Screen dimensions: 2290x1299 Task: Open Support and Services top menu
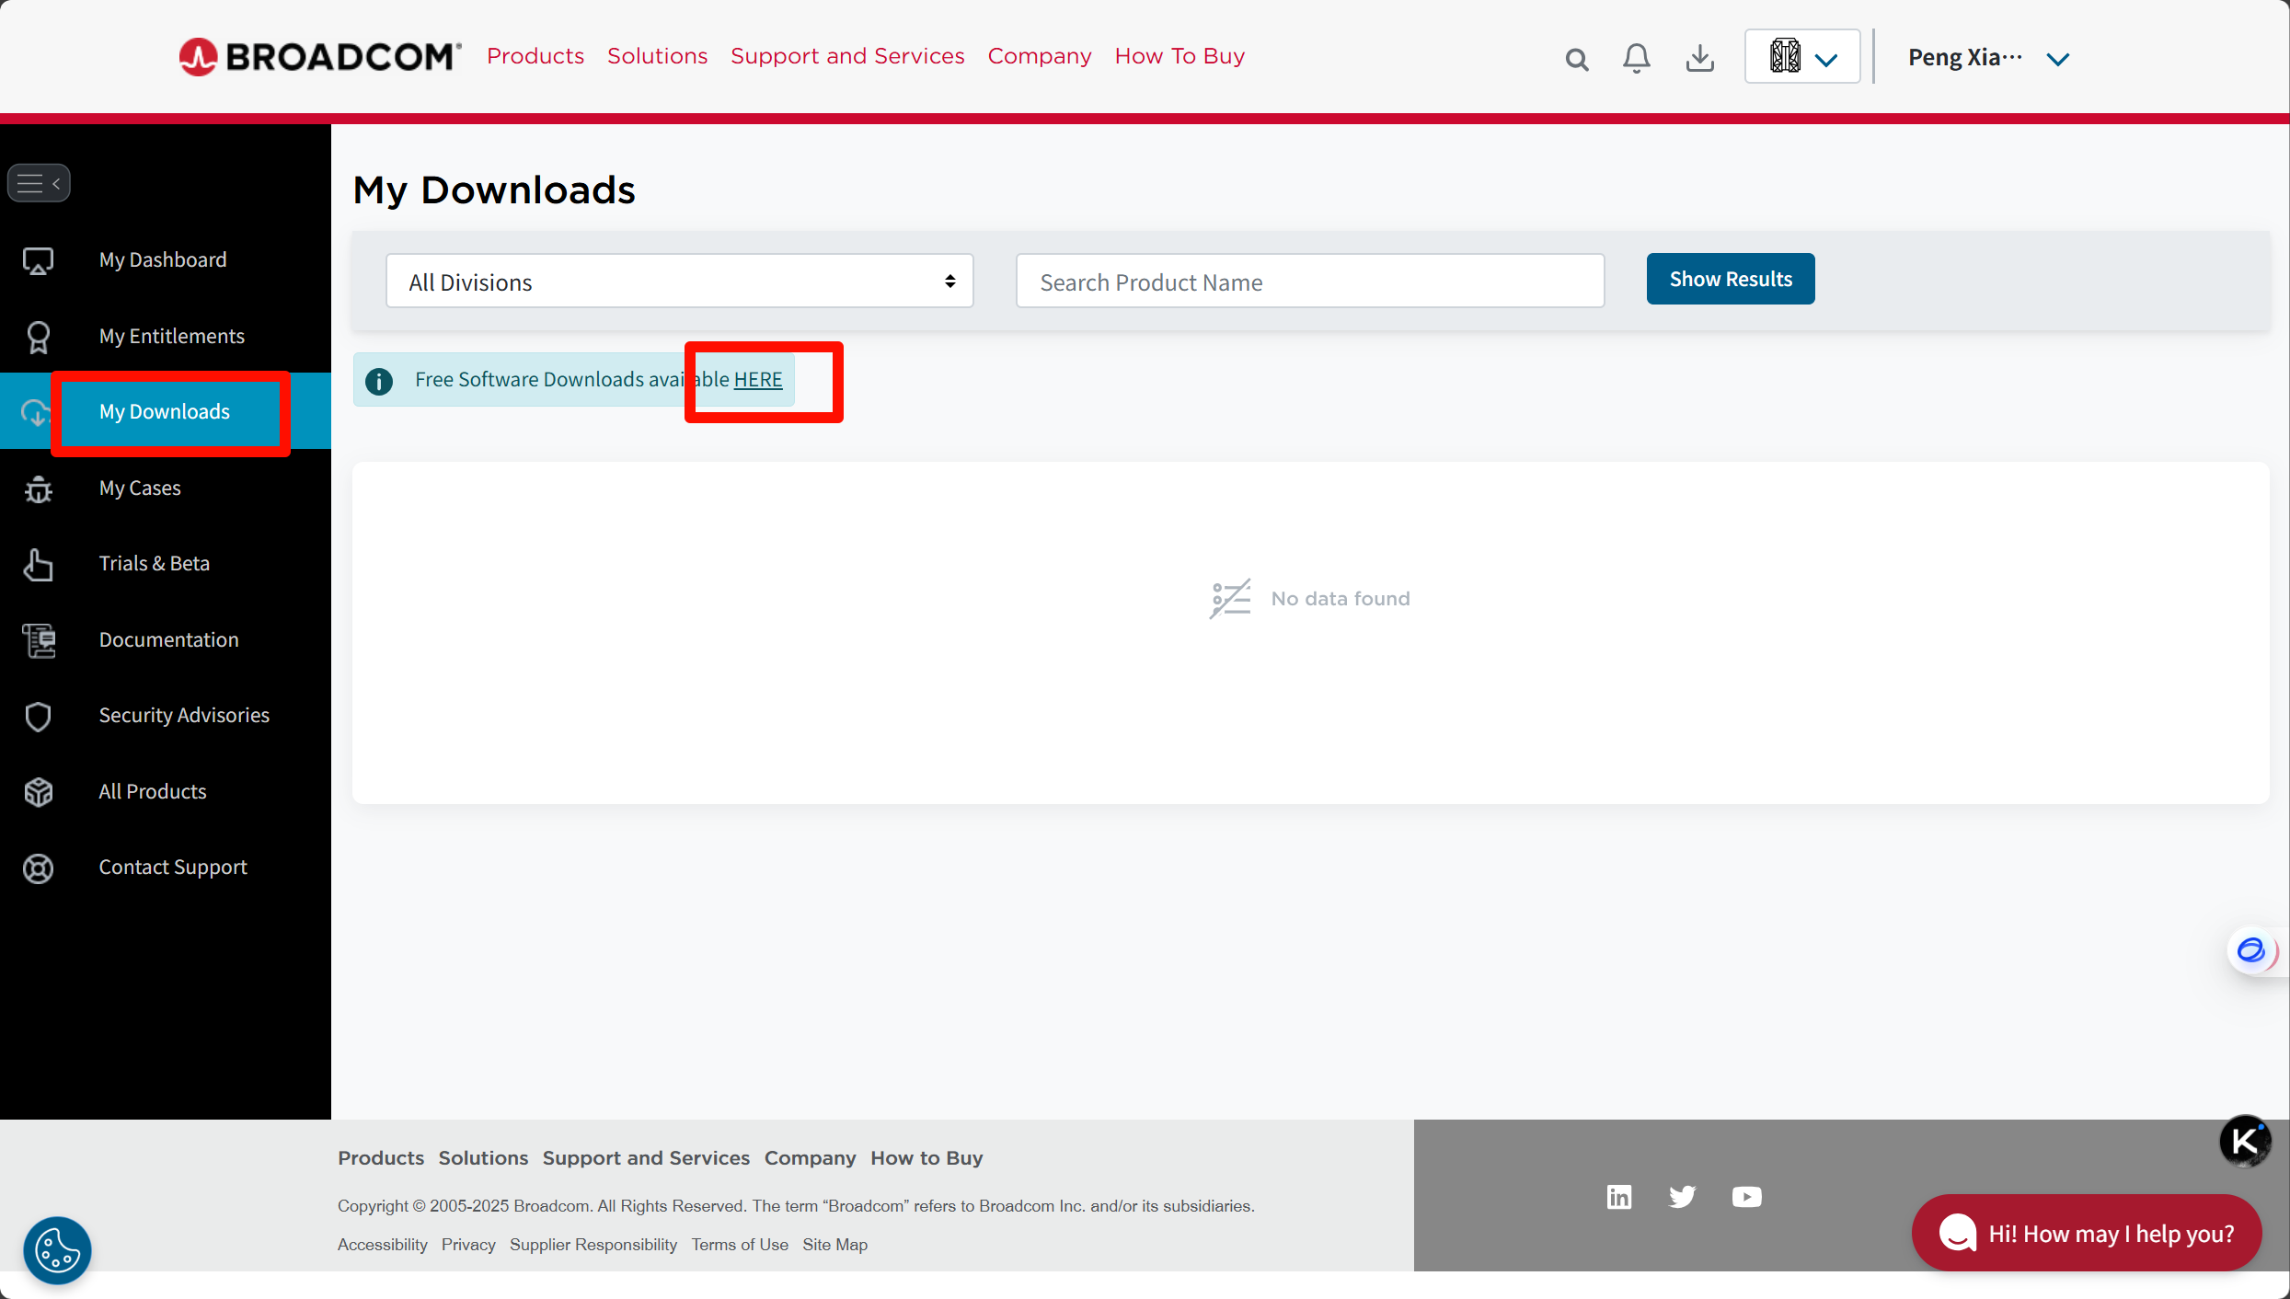pyautogui.click(x=847, y=56)
